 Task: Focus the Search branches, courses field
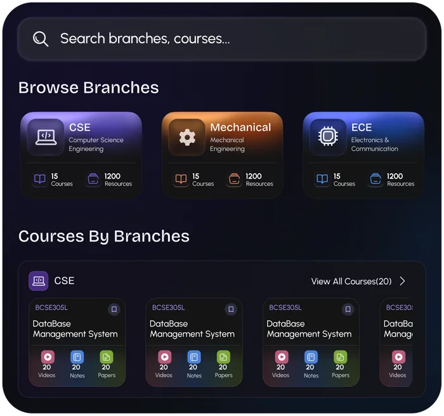click(x=222, y=39)
